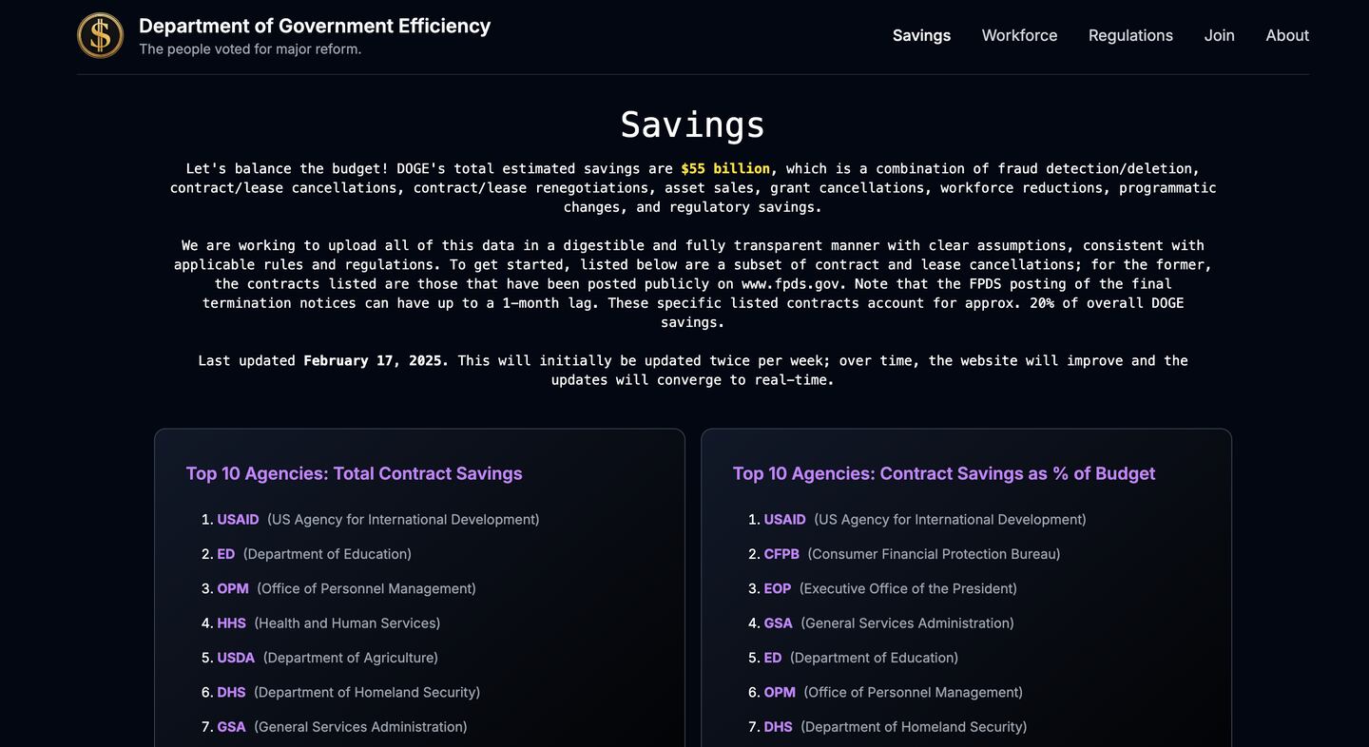
Task: Open the GSA link in % of Budget list
Action: (778, 622)
